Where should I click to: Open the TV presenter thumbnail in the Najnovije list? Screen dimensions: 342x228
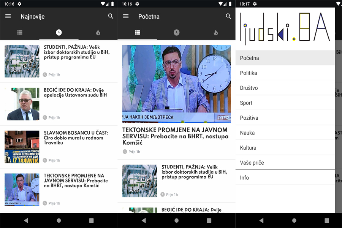click(22, 190)
